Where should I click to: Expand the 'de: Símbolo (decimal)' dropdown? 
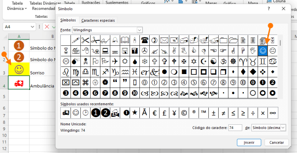[x=283, y=128]
